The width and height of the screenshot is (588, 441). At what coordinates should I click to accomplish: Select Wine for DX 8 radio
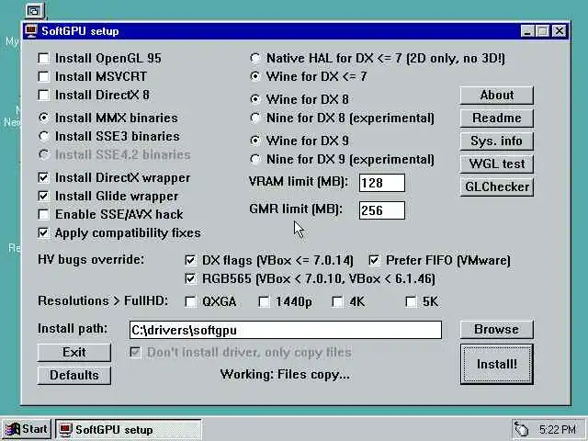(255, 99)
